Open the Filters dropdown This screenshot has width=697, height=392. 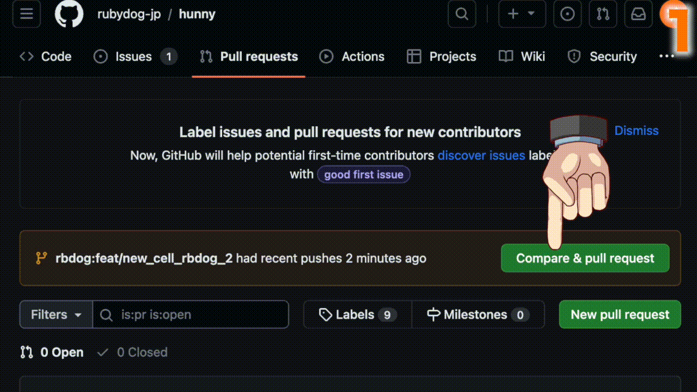[56, 315]
